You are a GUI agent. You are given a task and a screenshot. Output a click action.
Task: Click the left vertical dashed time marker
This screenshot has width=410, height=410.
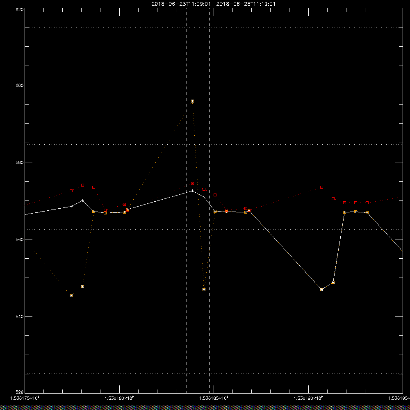187,200
